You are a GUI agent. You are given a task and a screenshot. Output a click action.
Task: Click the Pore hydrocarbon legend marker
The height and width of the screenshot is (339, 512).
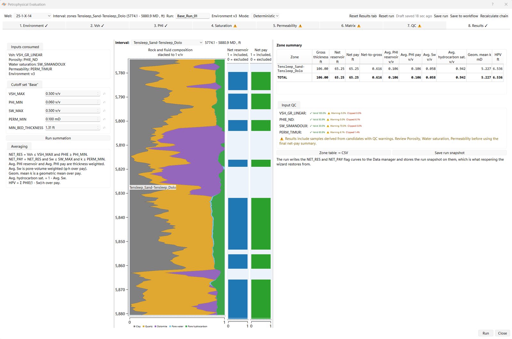coord(186,327)
